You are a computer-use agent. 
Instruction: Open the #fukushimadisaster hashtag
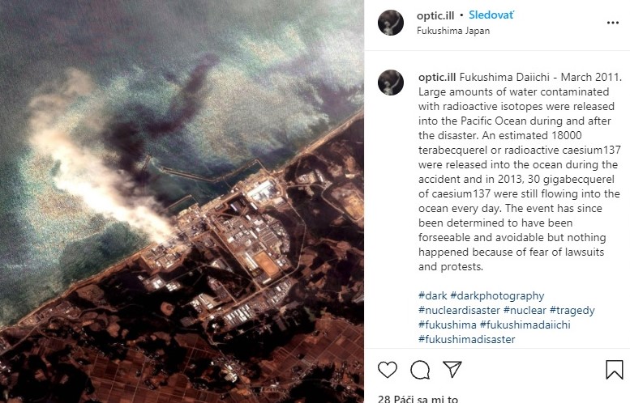coord(466,339)
